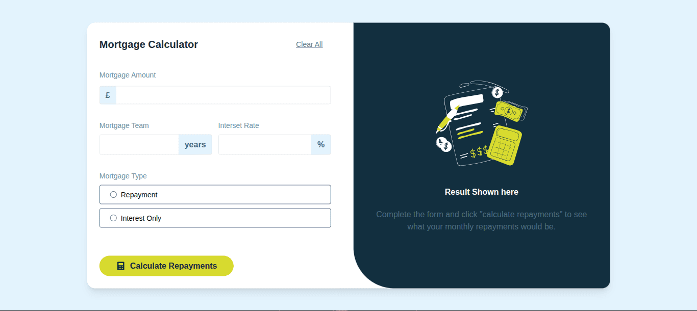The height and width of the screenshot is (311, 697).
Task: Click the 'Complete the form' instruction text
Action: coord(482,221)
